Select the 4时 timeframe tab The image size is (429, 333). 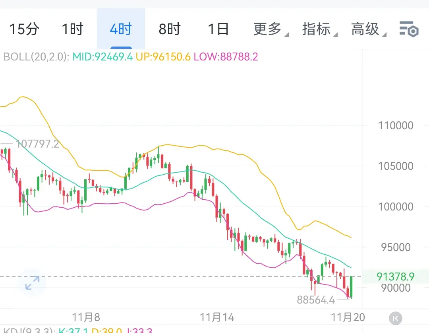click(121, 29)
